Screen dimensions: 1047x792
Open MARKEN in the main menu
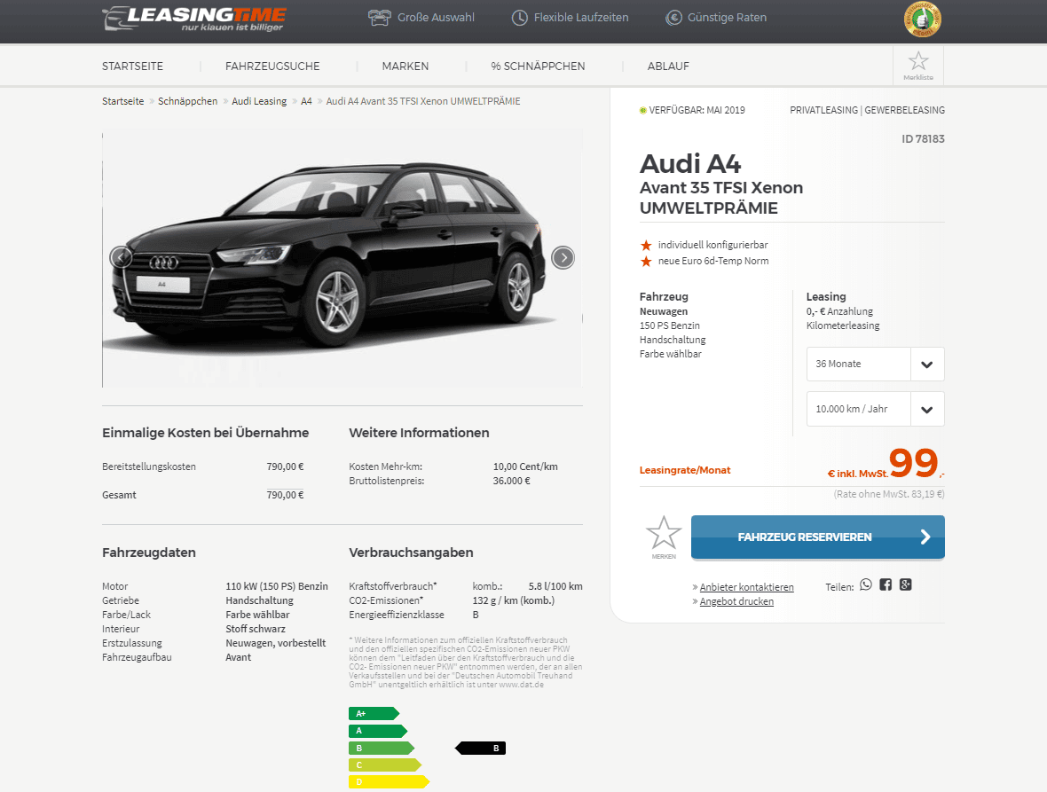[x=405, y=66]
